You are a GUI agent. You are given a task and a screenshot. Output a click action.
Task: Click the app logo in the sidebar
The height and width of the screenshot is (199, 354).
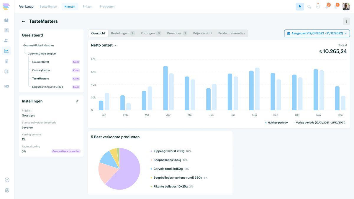pyautogui.click(x=6, y=6)
